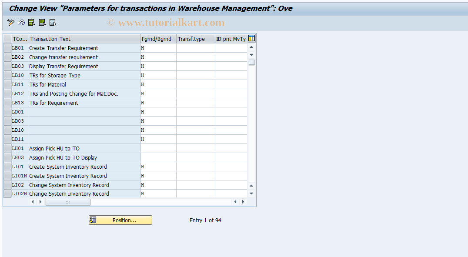Toggle between display and change mode

click(x=10, y=22)
